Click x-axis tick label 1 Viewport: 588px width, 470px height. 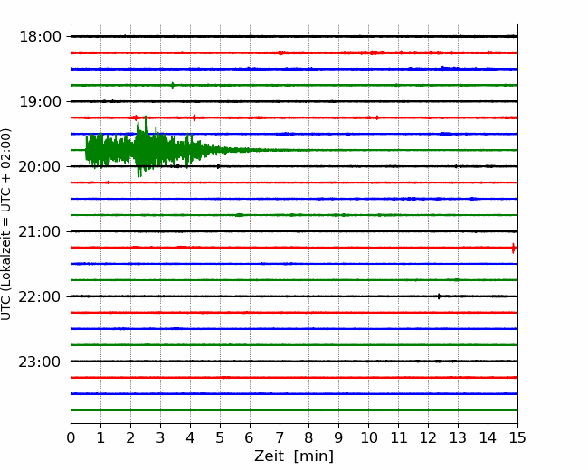point(100,437)
